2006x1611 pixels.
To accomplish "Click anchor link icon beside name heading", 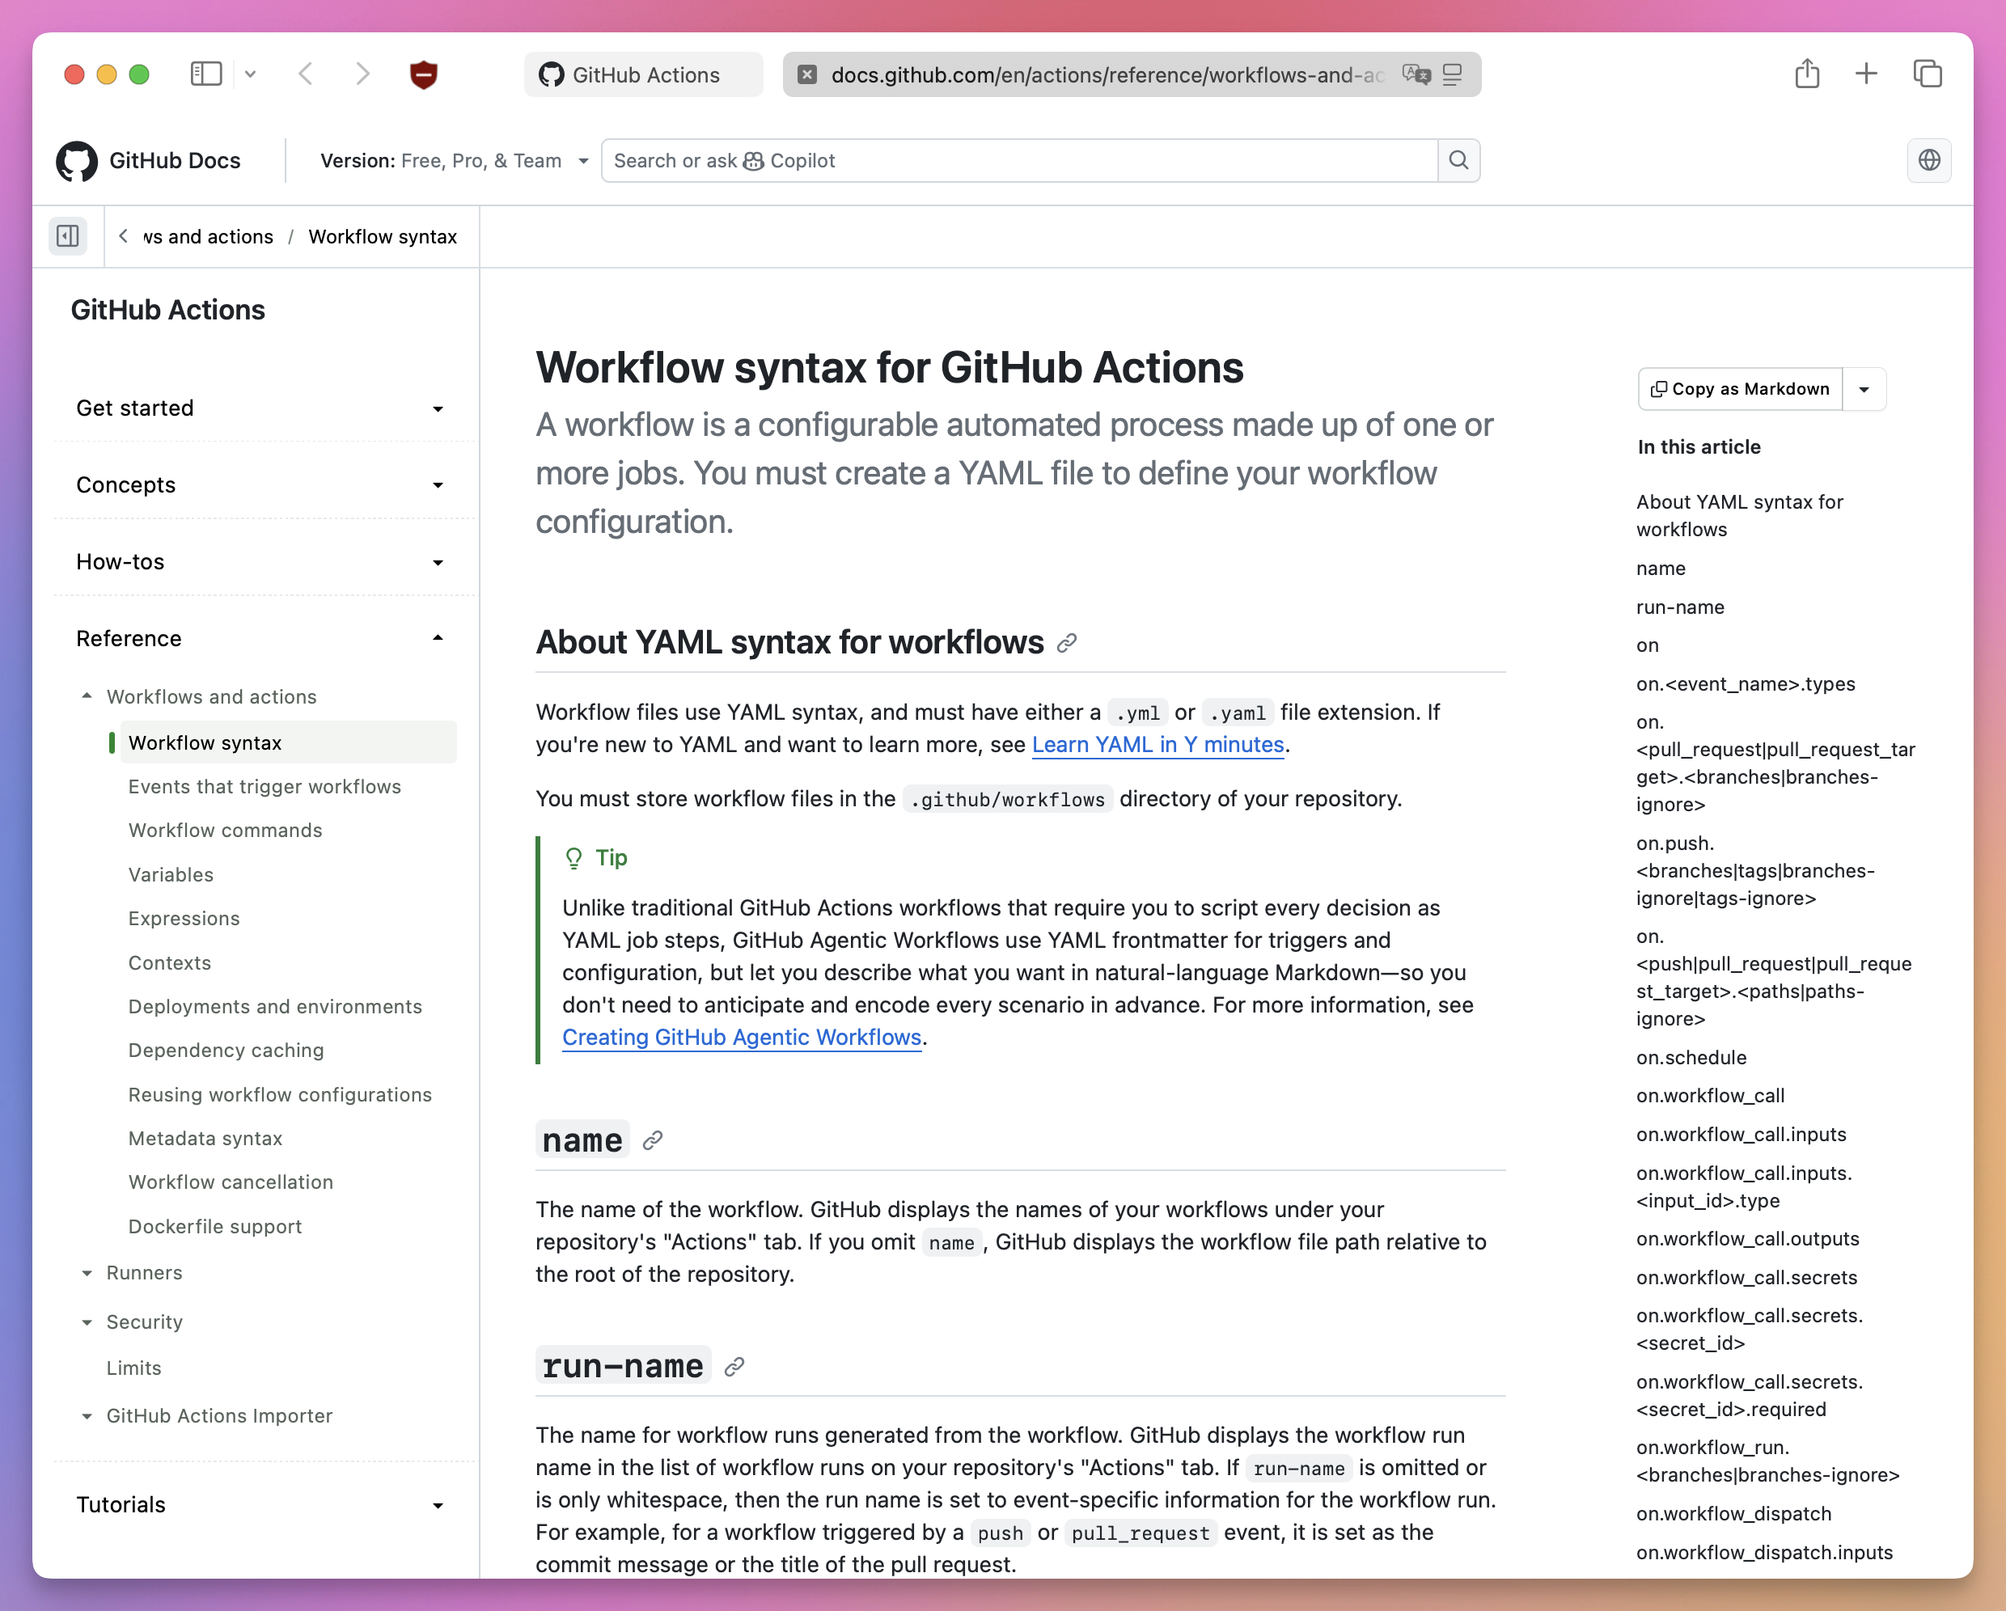I will [653, 1140].
